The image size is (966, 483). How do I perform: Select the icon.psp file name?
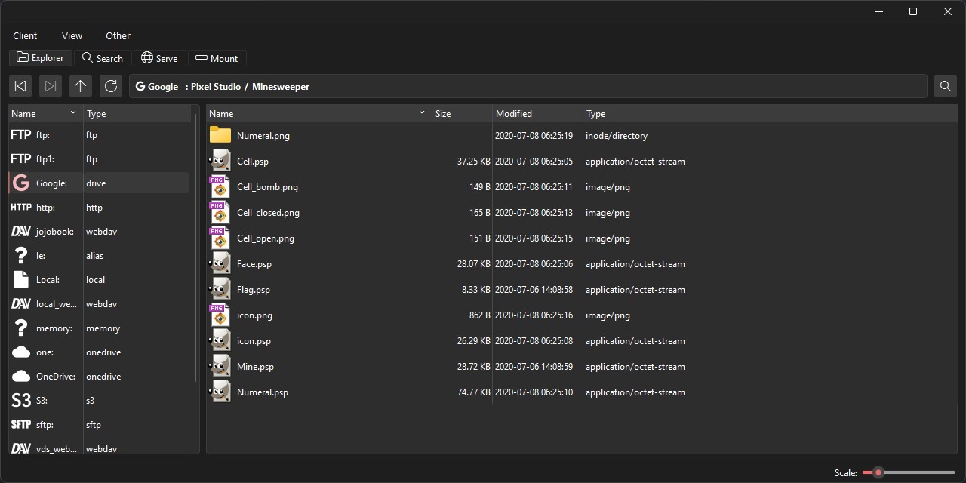point(254,341)
